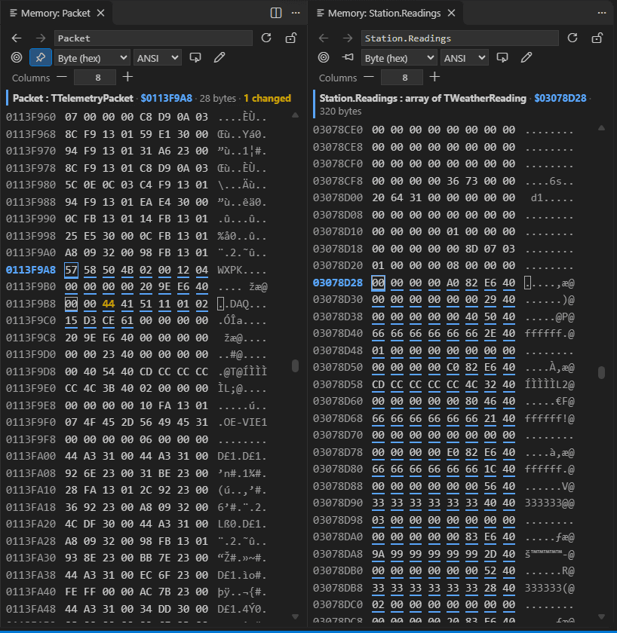This screenshot has width=617, height=633.
Task: Select byte CD in row 03078D58
Action: click(x=378, y=385)
